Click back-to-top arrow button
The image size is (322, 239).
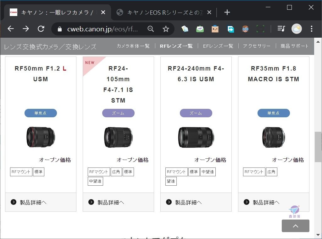(x=296, y=226)
